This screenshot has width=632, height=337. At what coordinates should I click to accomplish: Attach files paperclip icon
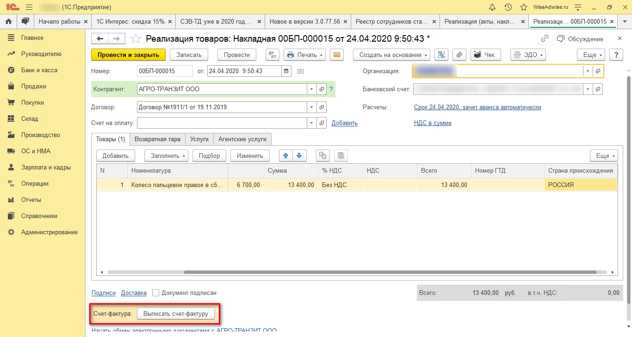coord(459,55)
